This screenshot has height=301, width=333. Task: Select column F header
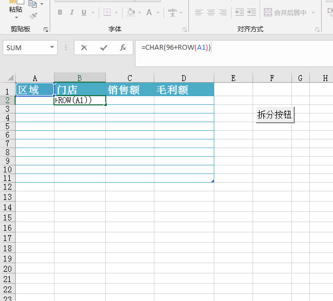coord(272,78)
